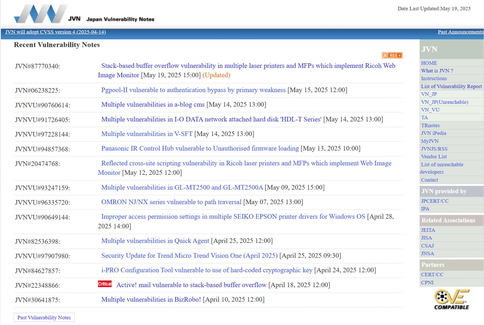
Task: Open Trend Micro Trend Vision One update
Action: (189, 255)
